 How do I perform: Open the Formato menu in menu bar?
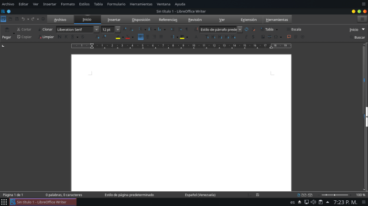[67, 4]
